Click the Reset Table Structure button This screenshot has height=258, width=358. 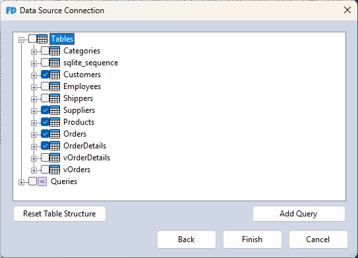coord(59,214)
